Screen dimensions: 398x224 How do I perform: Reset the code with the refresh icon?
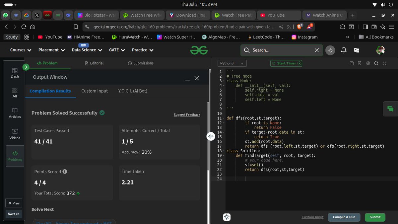pyautogui.click(x=376, y=63)
